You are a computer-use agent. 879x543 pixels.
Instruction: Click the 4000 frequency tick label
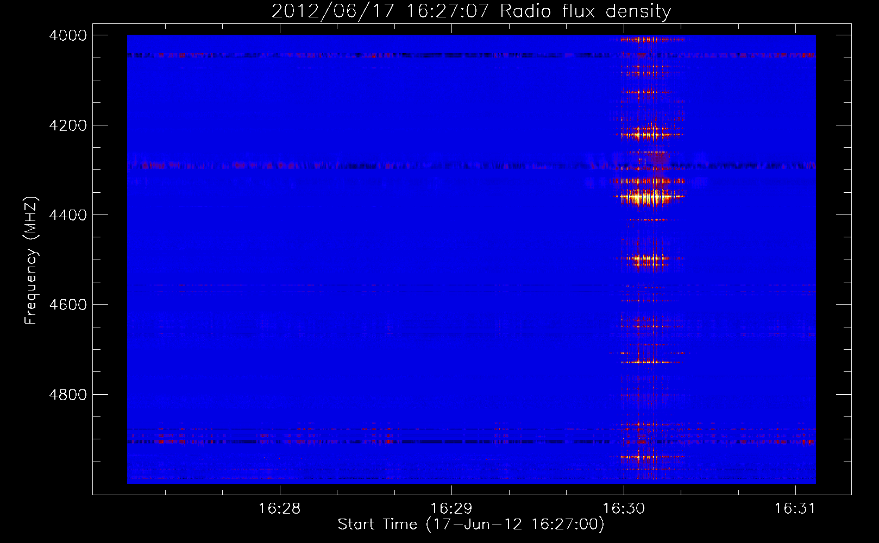68,35
